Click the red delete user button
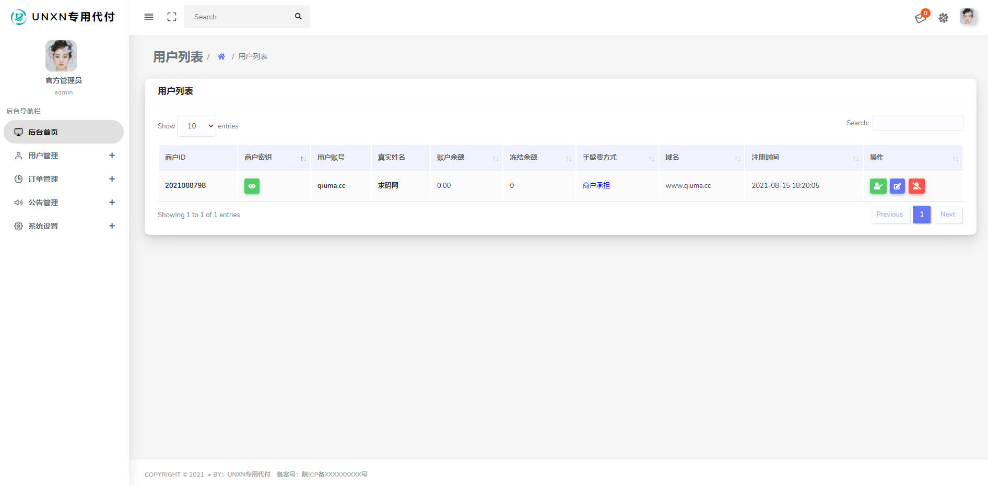 tap(916, 186)
